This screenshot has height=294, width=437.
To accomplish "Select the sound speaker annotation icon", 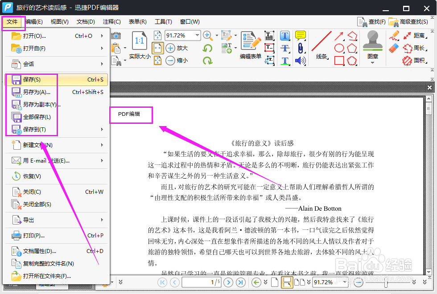I will click(x=300, y=61).
